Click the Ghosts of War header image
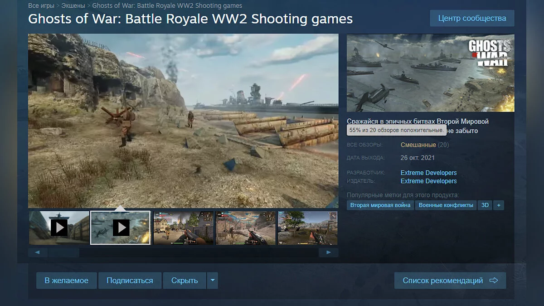This screenshot has width=544, height=306. point(431,73)
